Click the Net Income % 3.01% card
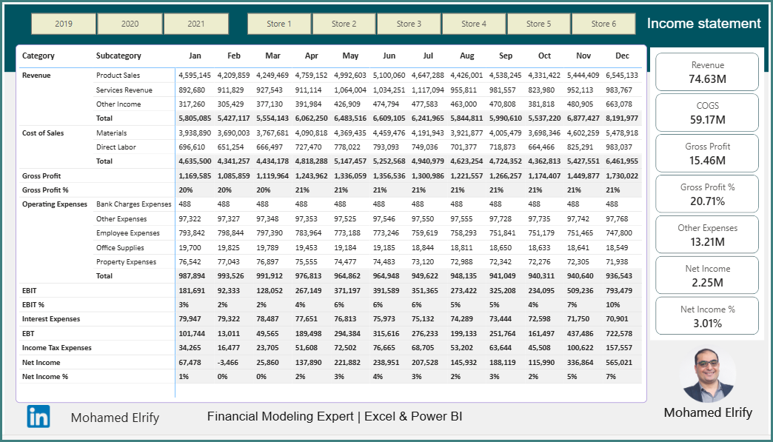The image size is (773, 442). 707,316
